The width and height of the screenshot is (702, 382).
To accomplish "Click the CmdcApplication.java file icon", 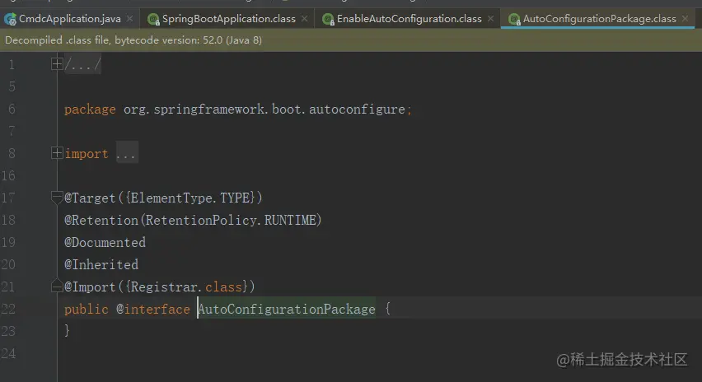I will pos(10,19).
